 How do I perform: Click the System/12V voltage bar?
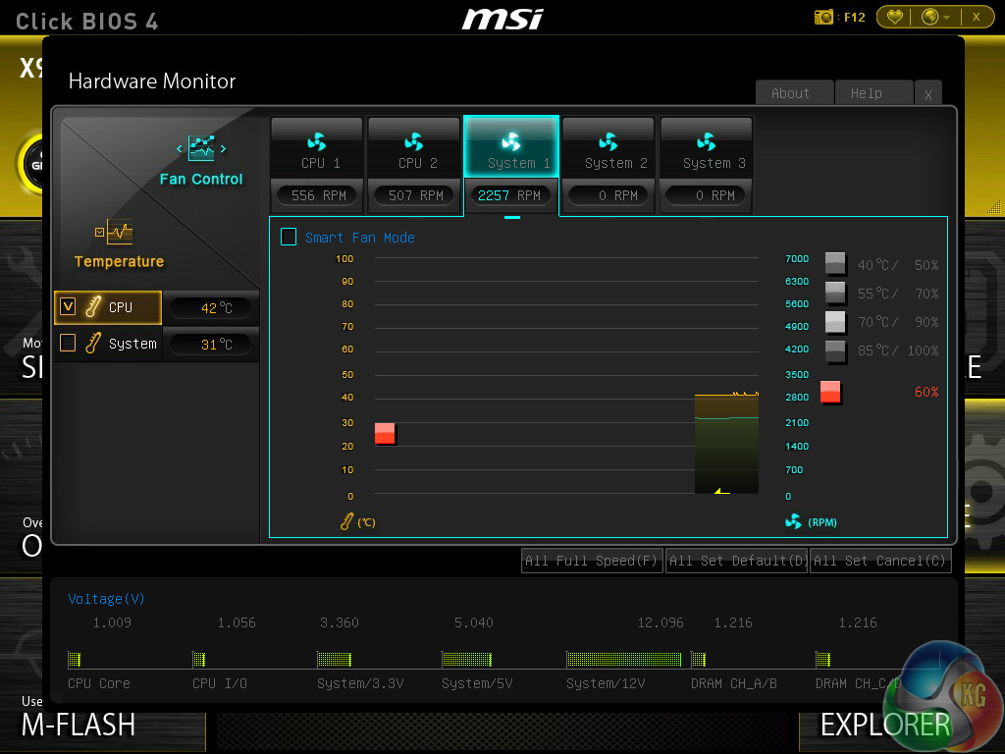coord(623,659)
